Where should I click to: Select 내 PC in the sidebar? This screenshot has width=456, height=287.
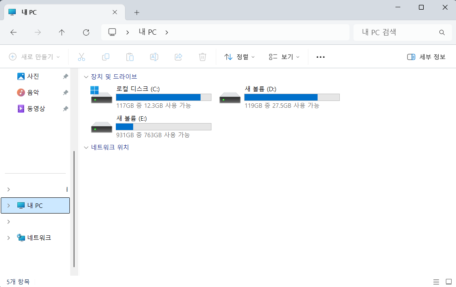click(35, 205)
